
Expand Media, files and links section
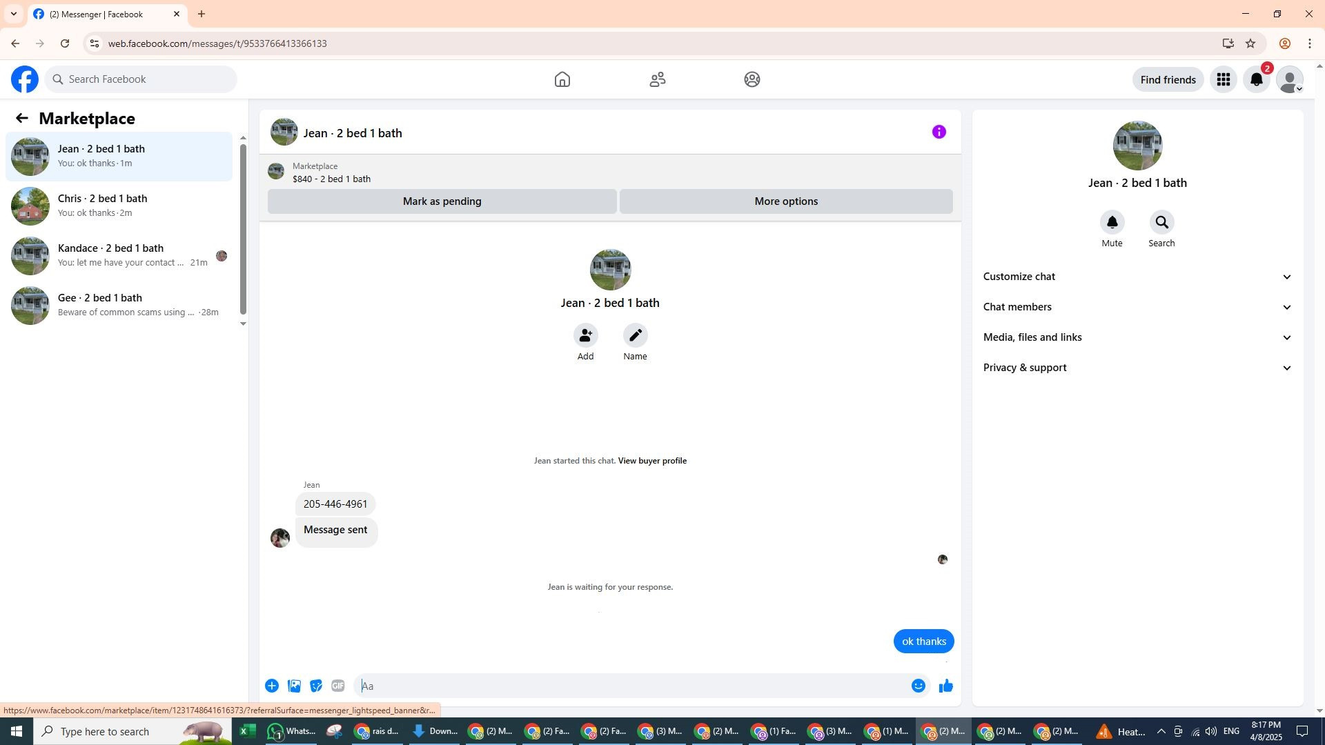click(x=1137, y=337)
